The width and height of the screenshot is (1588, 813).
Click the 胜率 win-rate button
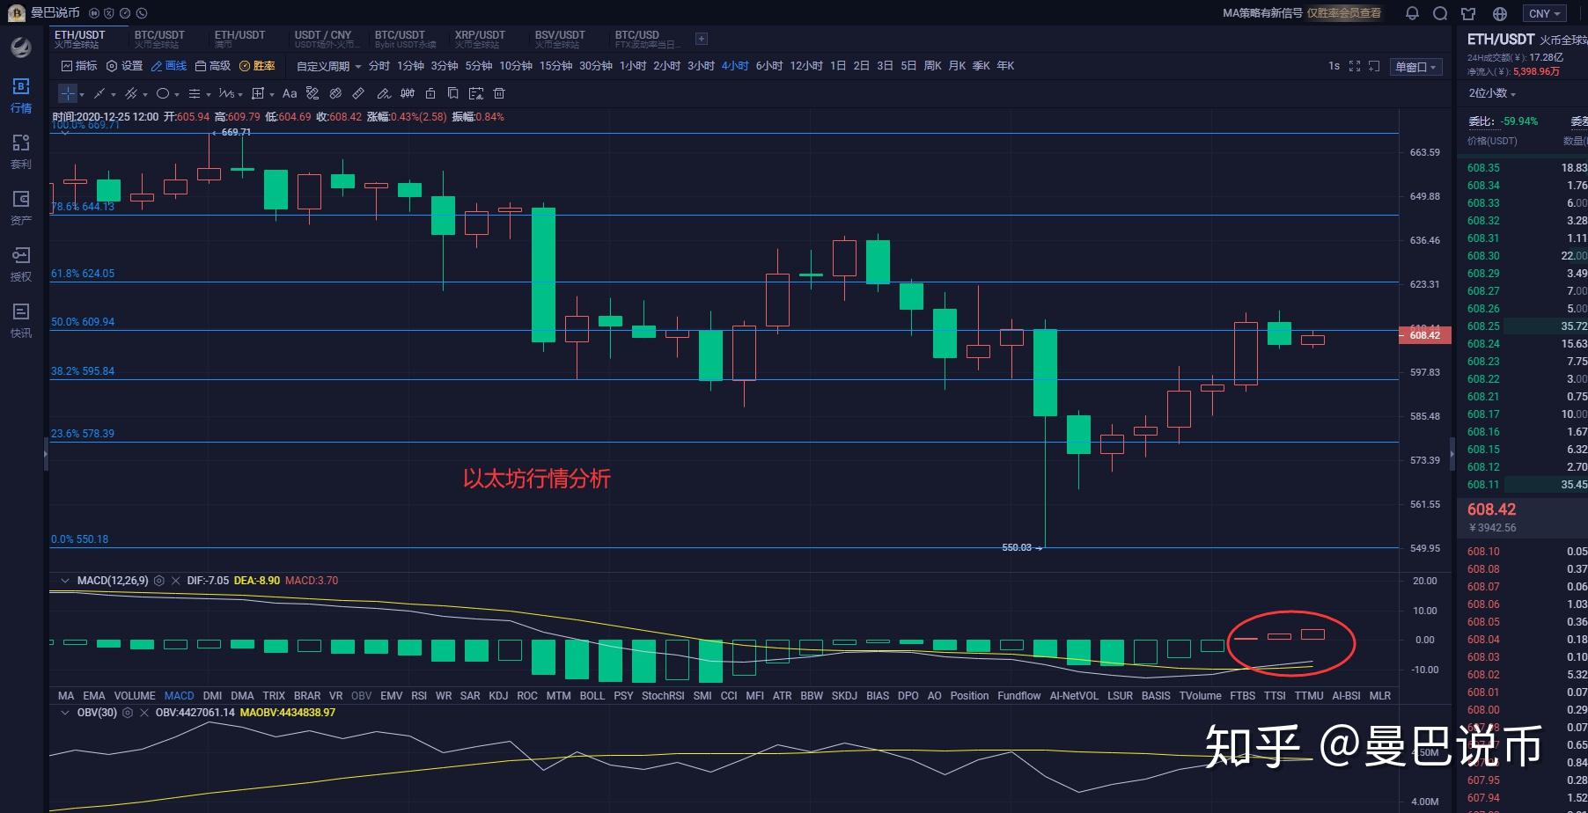(x=257, y=66)
